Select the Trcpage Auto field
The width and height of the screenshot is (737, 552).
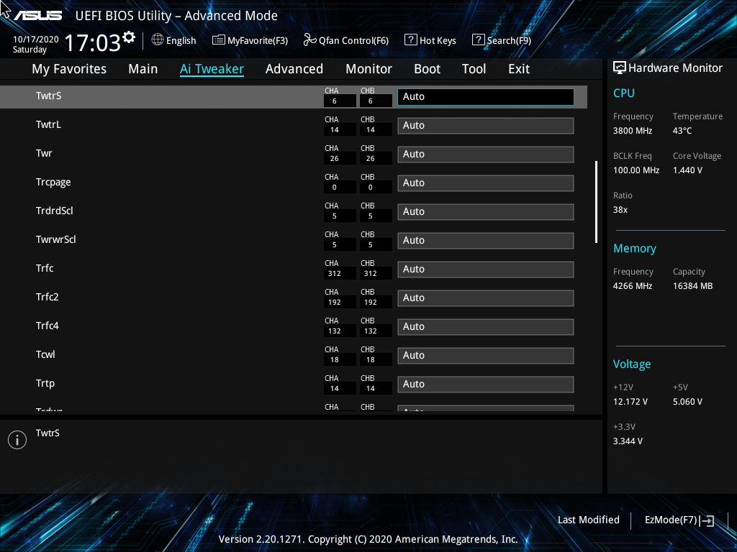point(486,183)
